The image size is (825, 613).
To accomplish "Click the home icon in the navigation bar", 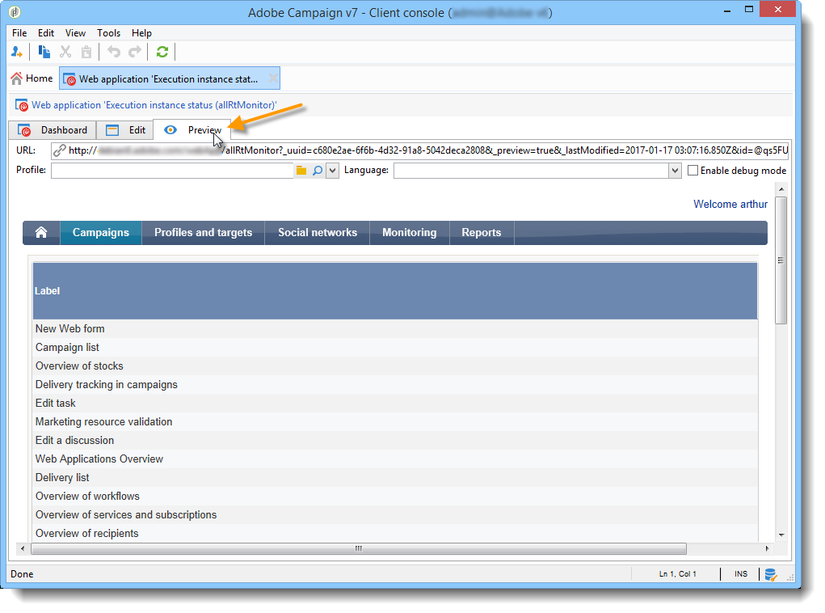I will click(x=41, y=233).
